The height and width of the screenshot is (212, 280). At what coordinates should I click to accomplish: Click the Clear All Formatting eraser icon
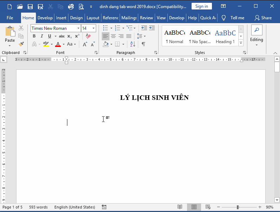pos(88,36)
